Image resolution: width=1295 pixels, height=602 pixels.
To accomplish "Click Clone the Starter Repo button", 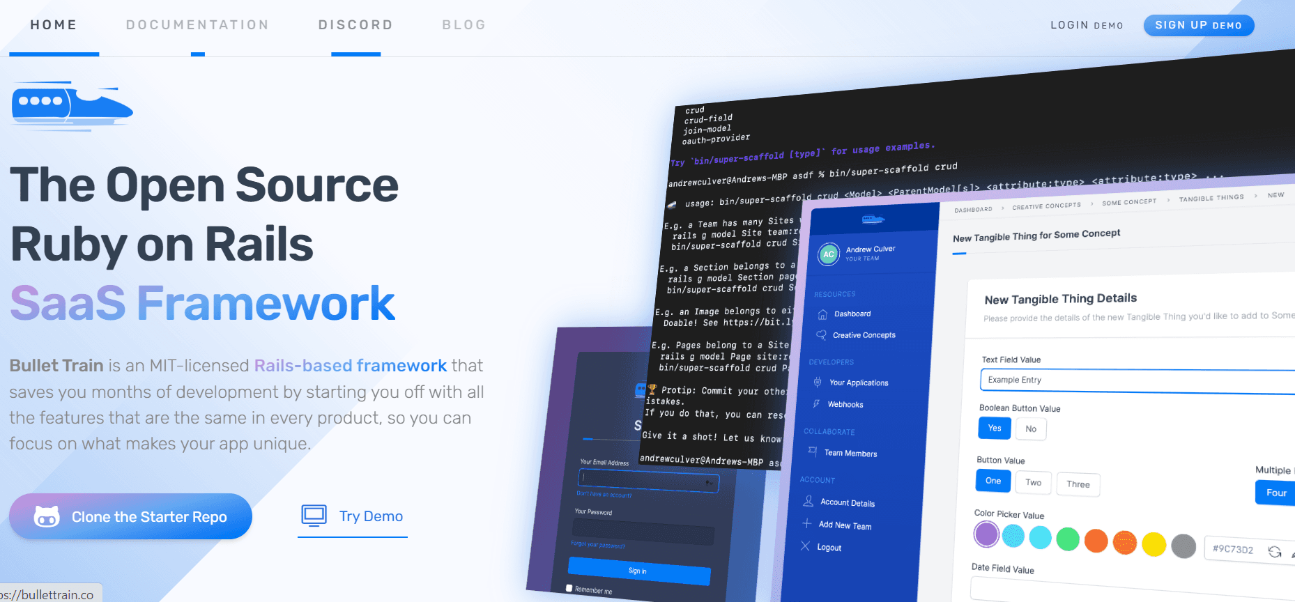I will 130,516.
